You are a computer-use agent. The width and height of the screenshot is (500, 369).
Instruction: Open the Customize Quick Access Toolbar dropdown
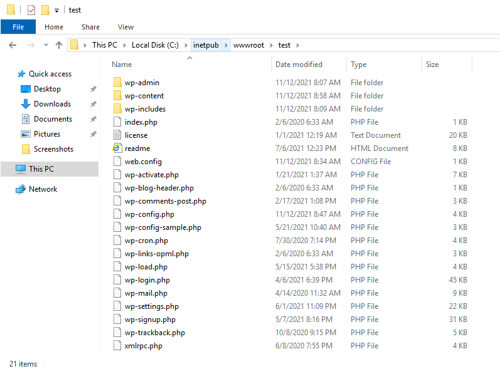56,11
